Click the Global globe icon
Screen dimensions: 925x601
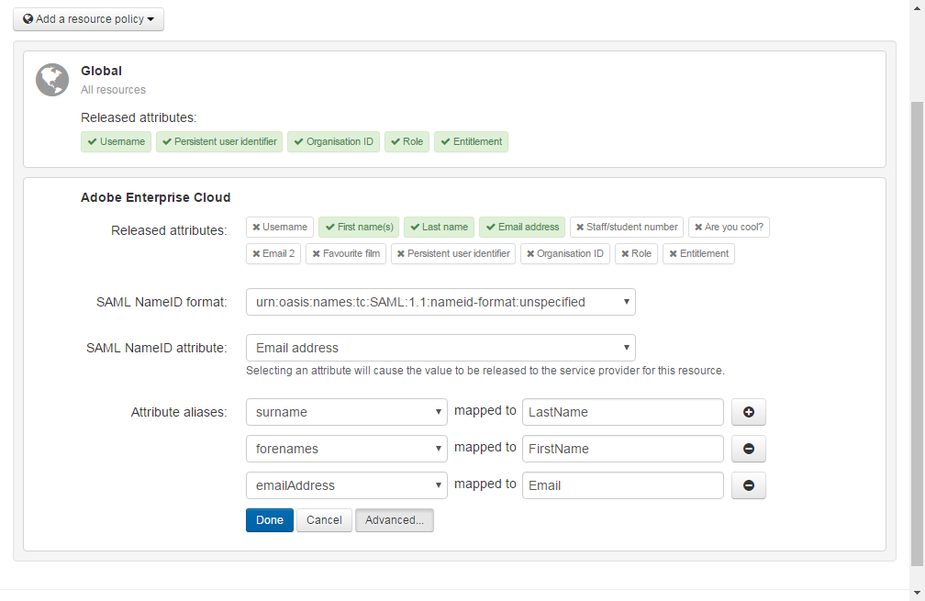click(x=52, y=80)
